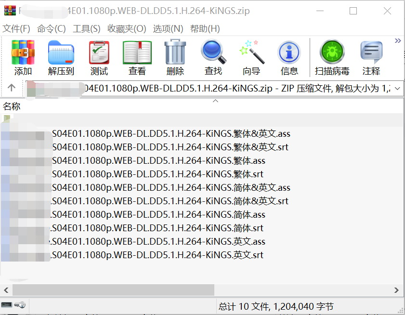Viewport: 405px width, 315px height.
Task: Open the 注释 (Comment) speech bubble icon
Action: [x=371, y=52]
